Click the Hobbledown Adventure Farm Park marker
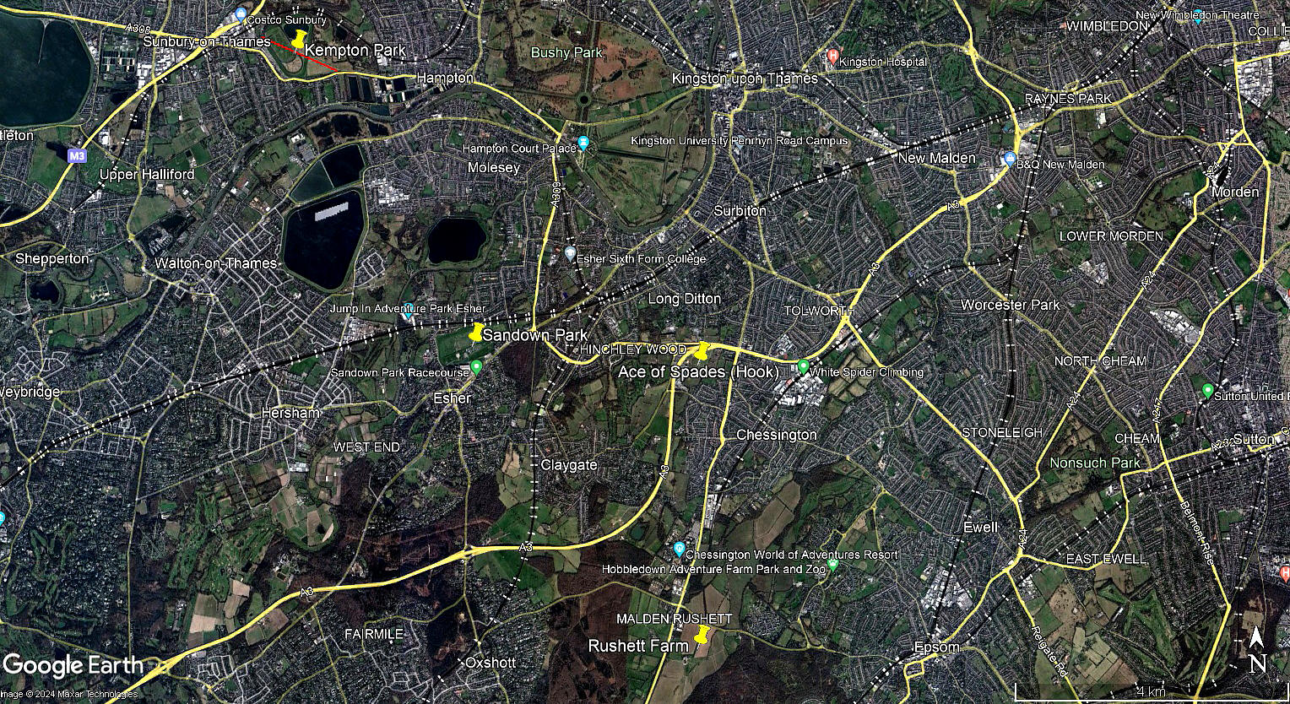The height and width of the screenshot is (704, 1290). coord(832,565)
